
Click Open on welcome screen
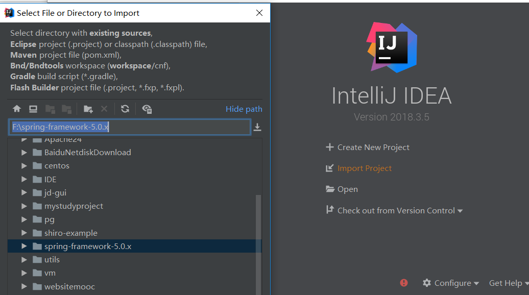348,189
